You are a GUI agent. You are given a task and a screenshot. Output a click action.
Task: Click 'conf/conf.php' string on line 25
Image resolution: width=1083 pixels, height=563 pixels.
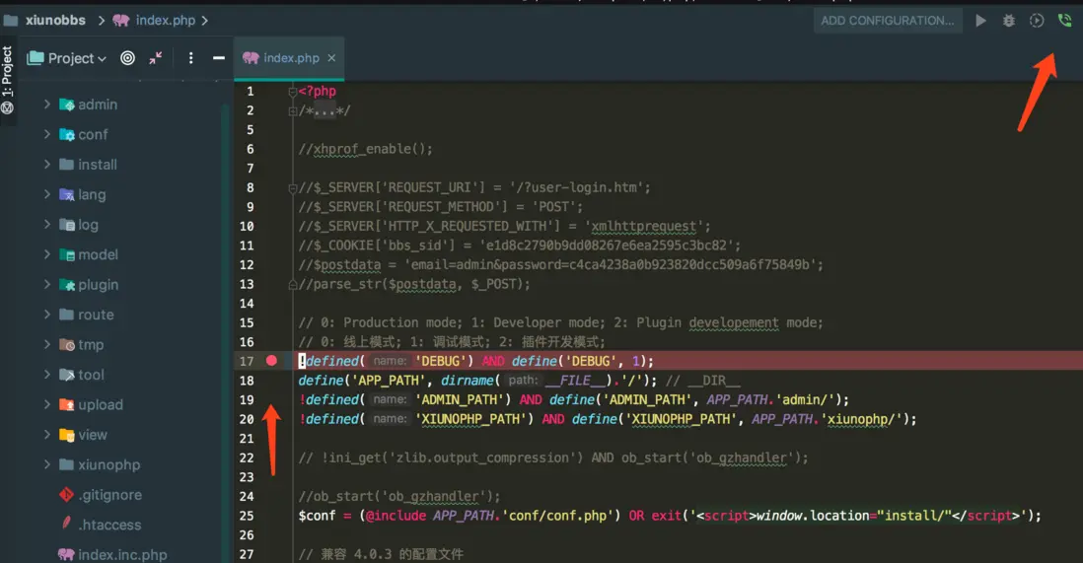pyautogui.click(x=557, y=516)
